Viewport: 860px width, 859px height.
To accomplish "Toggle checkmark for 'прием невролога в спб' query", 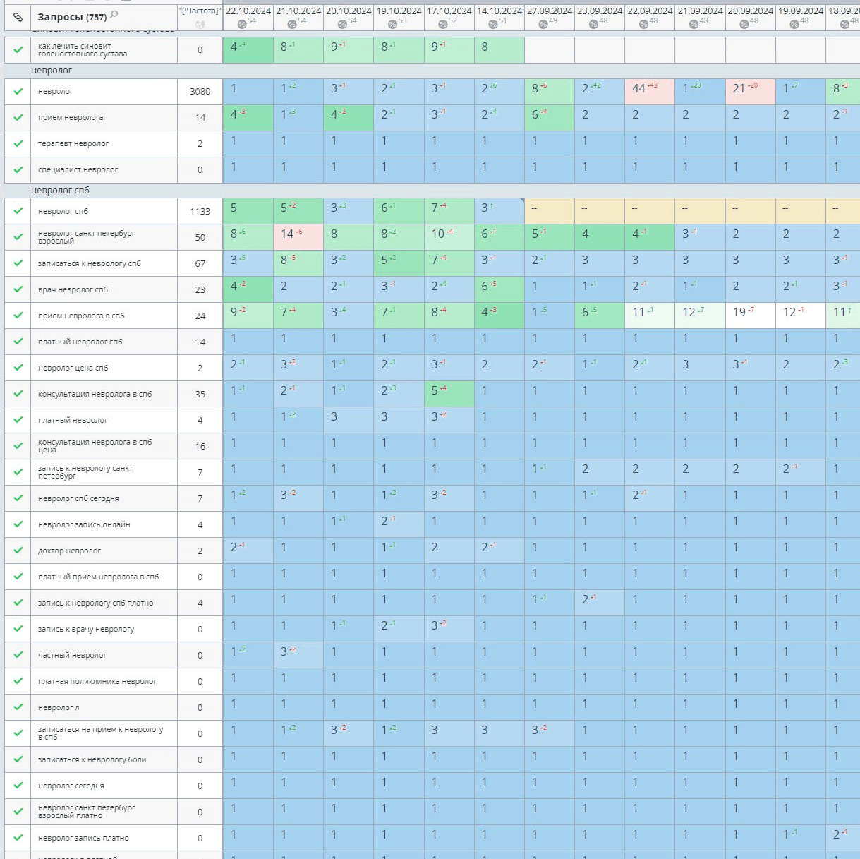I will [x=18, y=316].
